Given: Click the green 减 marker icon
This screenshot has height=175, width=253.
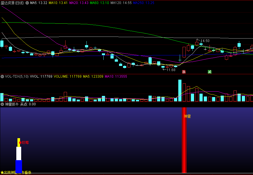Looking at the screenshot, I should tap(209, 72).
